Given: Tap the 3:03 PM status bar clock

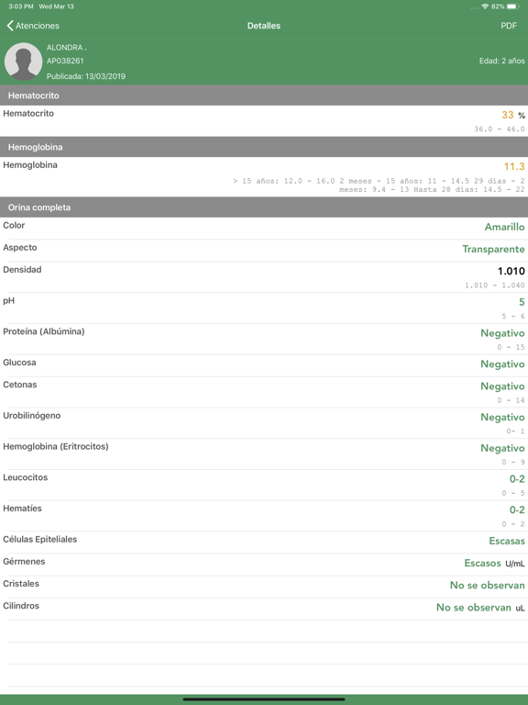Looking at the screenshot, I should click(21, 6).
